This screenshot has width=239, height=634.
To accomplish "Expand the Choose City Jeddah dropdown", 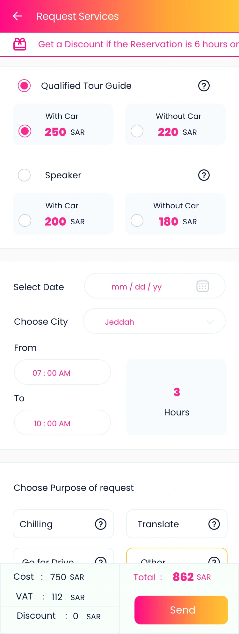I will pos(154,321).
